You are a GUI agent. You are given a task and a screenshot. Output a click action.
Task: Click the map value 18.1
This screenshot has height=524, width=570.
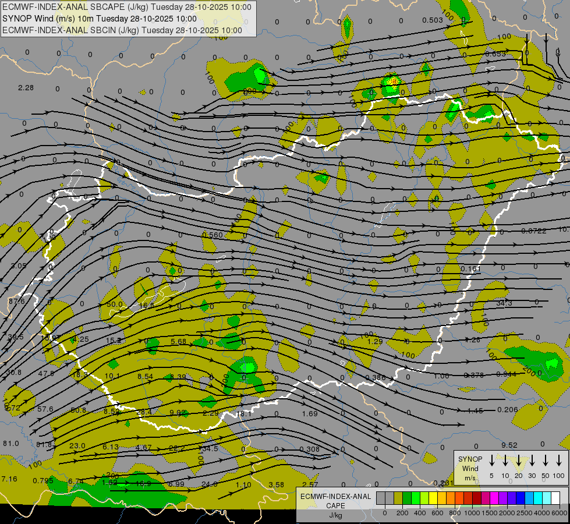pos(243,414)
